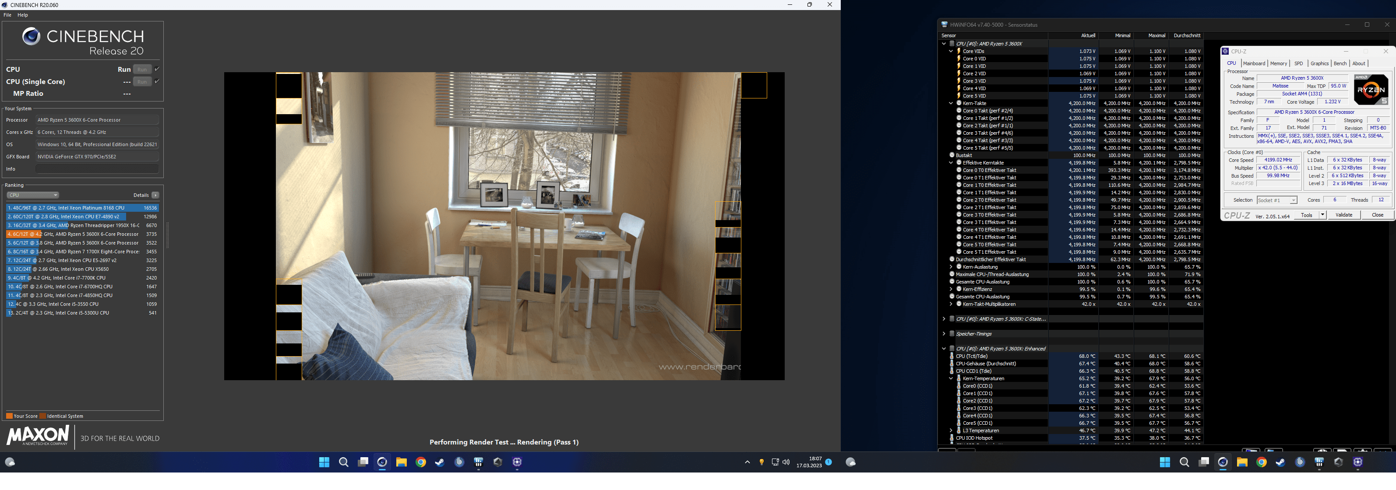This screenshot has height=490, width=1396.
Task: Expand the Speicher-Timings sensor group
Action: 944,333
